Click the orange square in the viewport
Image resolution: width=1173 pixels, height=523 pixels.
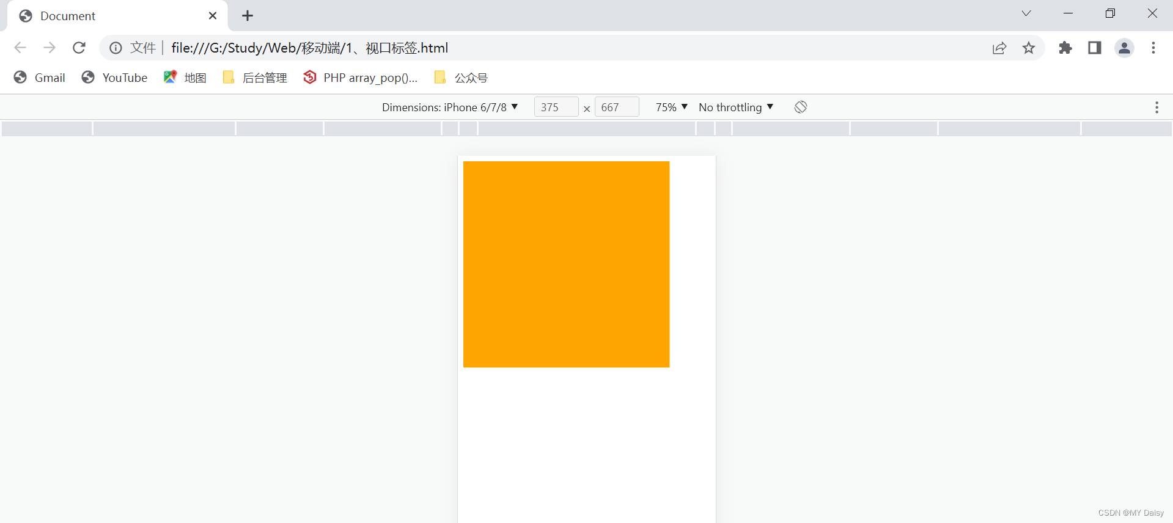pyautogui.click(x=566, y=265)
